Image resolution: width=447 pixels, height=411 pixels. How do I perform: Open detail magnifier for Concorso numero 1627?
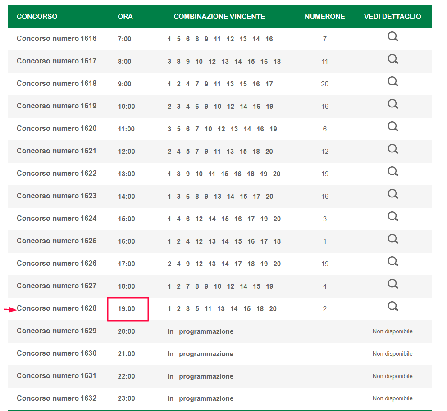click(393, 284)
